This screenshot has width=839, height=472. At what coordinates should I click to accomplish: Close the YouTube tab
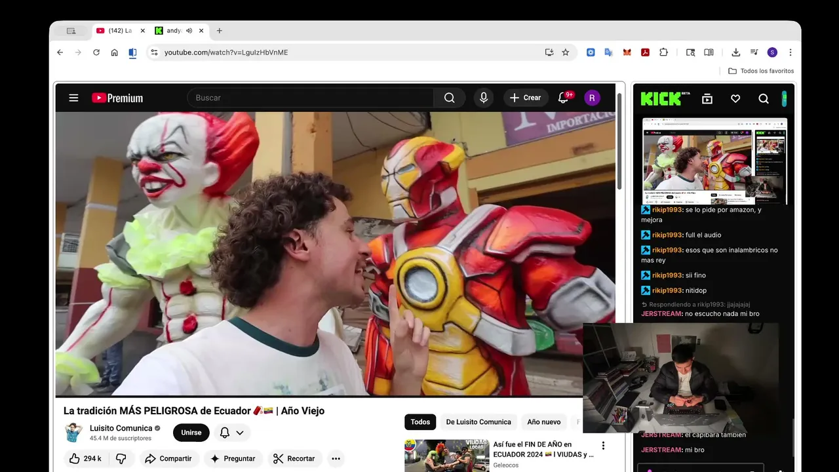click(x=142, y=31)
